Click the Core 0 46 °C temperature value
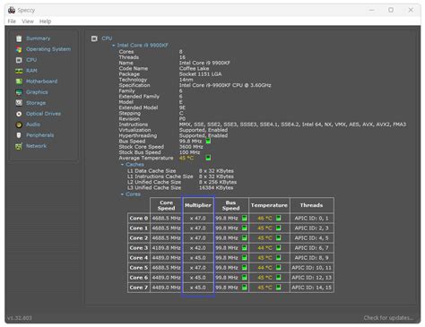425x327 pixels. pos(265,219)
